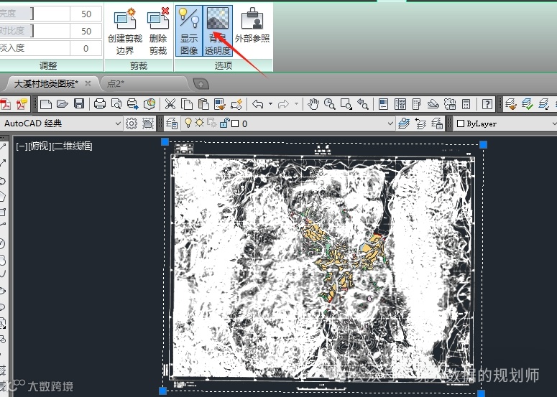Click the [-] viewport control label
Screen dimensions: 557x397
pyautogui.click(x=22, y=146)
